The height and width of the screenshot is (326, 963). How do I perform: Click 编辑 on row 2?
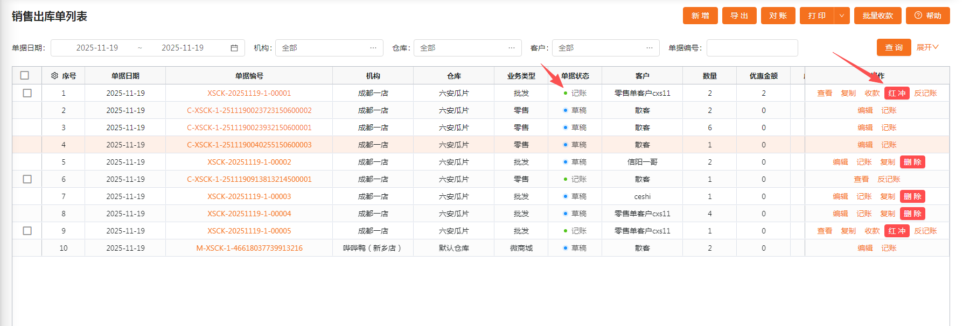point(865,110)
